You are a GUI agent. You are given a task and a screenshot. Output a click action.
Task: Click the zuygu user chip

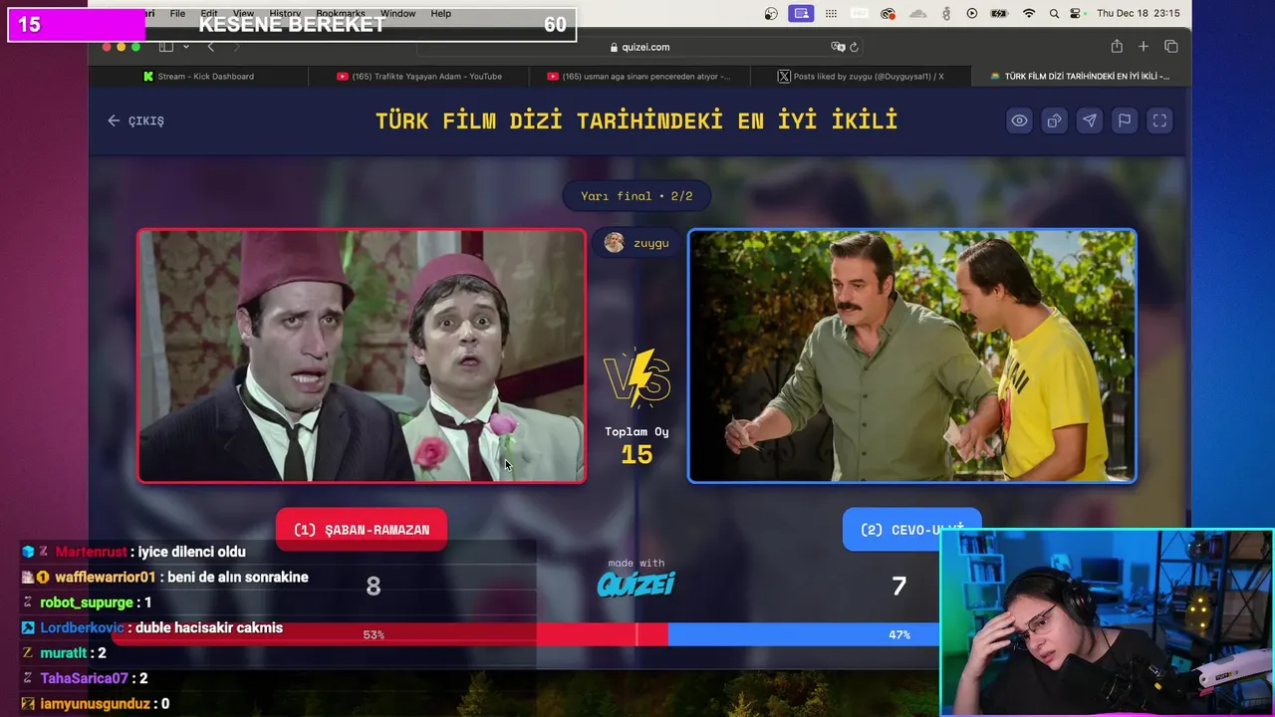coord(637,243)
